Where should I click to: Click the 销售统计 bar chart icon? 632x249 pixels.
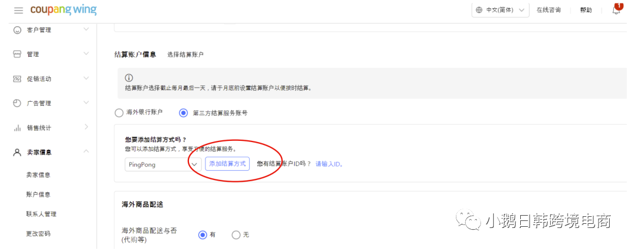(17, 128)
